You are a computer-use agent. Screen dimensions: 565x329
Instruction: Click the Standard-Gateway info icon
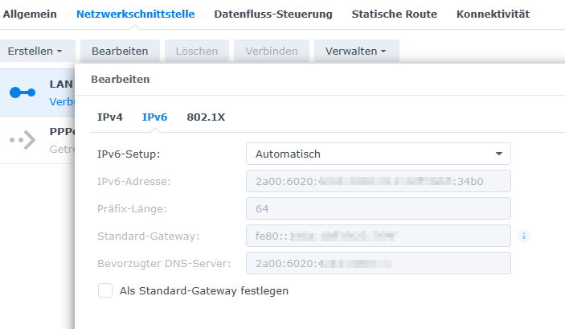click(524, 236)
